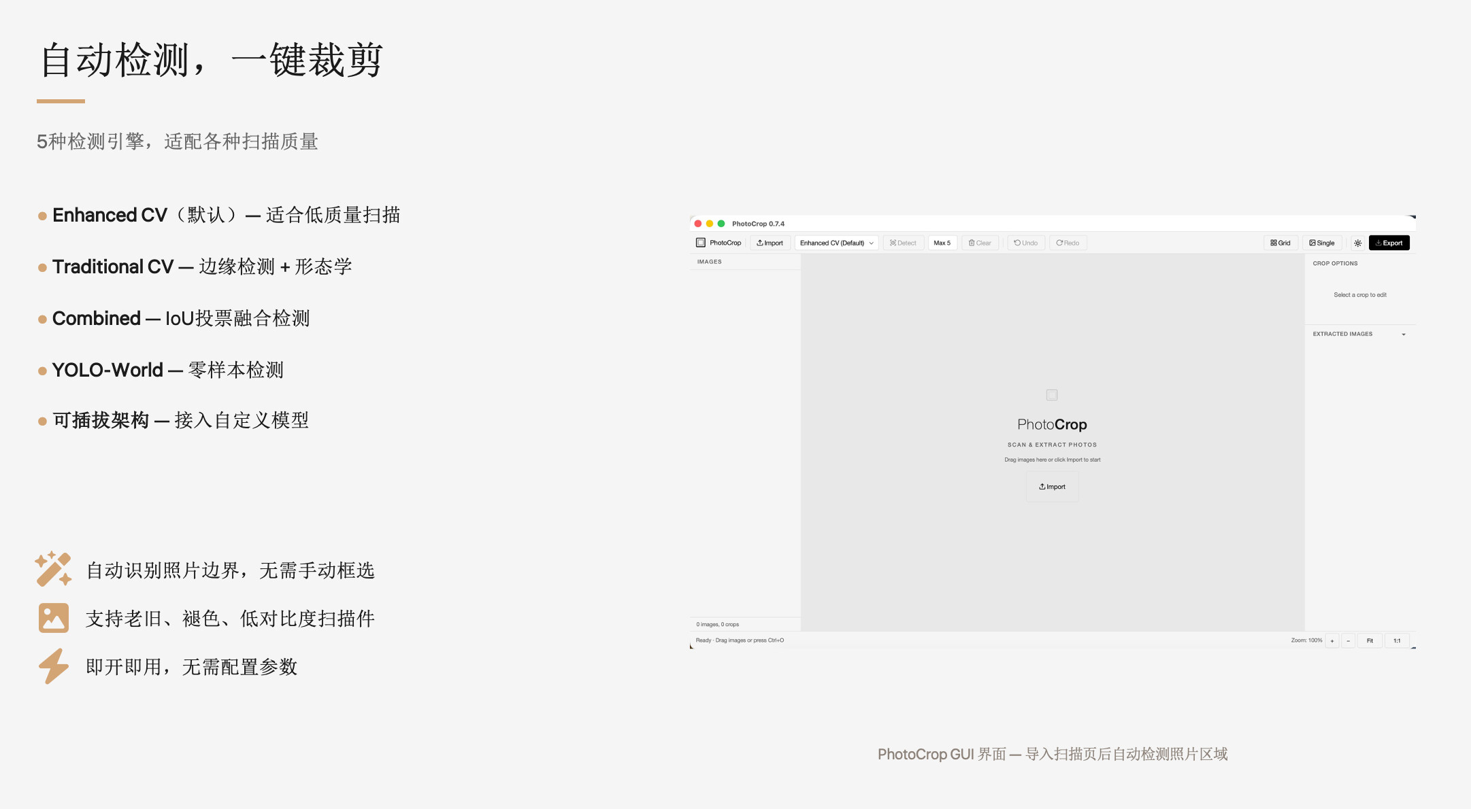1471x809 pixels.
Task: Click the Crop Options panel header
Action: click(1335, 263)
